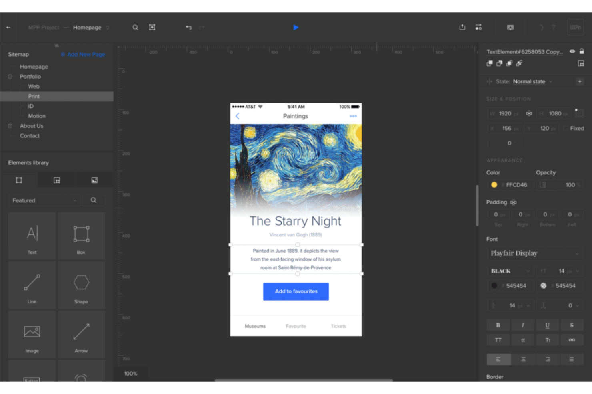Toggle the width-height link constraint icon

coord(529,113)
